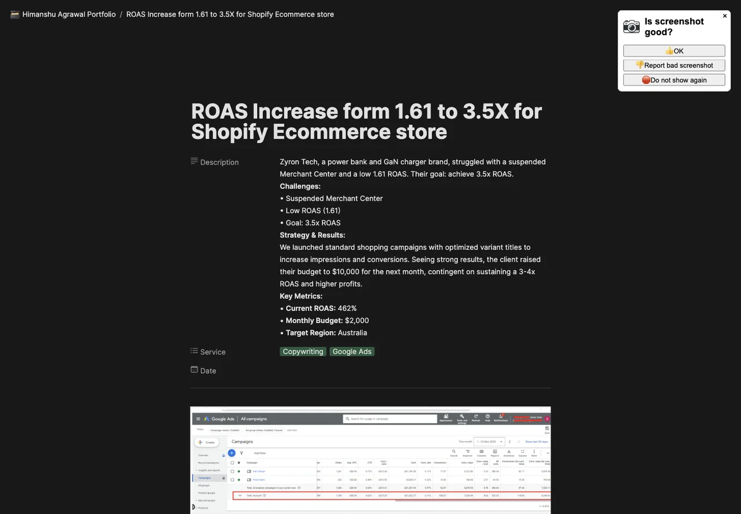This screenshot has height=514, width=741.
Task: Click the 'Challenges:' bold heading
Action: coord(300,186)
